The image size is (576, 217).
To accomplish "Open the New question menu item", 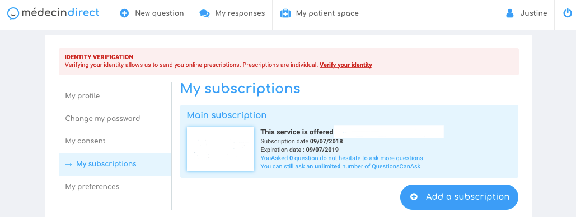I will pos(151,13).
